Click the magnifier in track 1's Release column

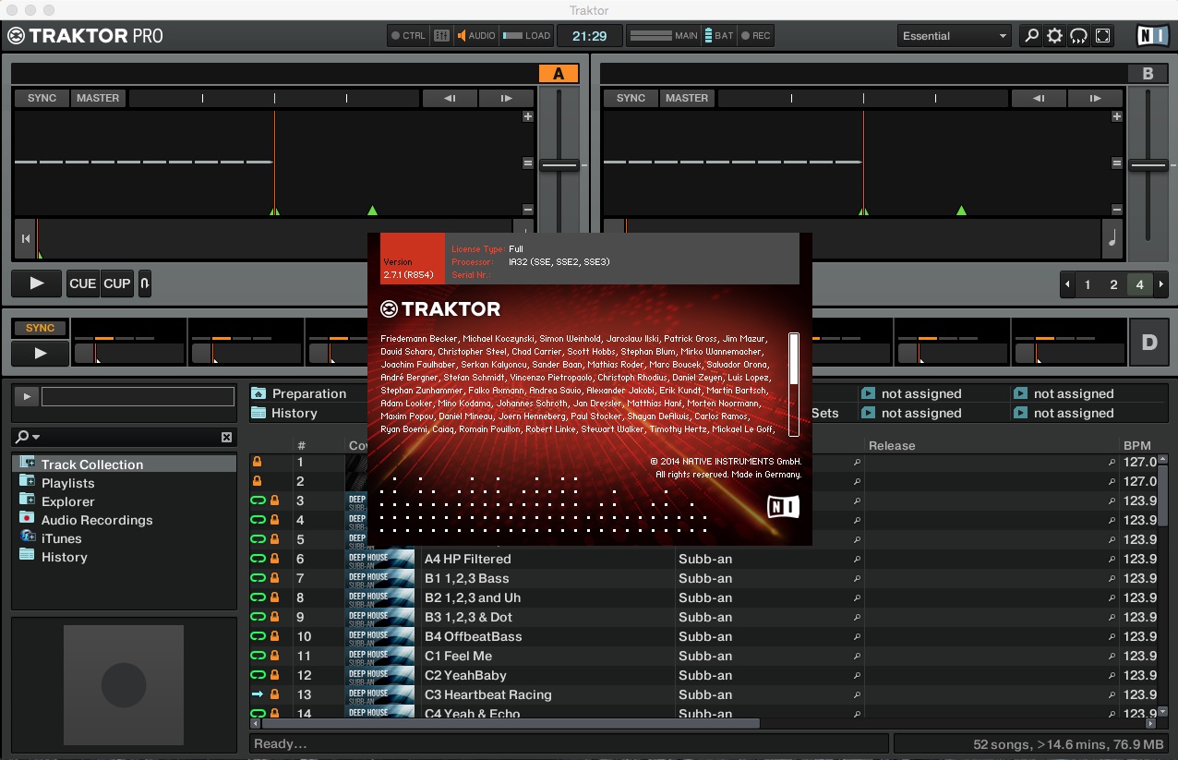(x=1112, y=462)
